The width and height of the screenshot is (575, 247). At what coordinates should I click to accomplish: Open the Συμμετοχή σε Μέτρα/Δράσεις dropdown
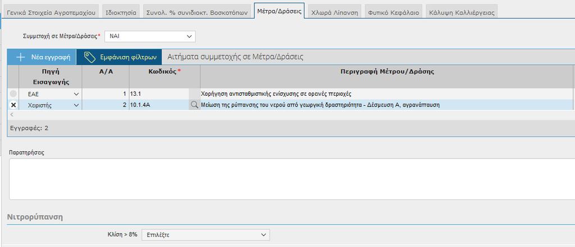click(150, 36)
